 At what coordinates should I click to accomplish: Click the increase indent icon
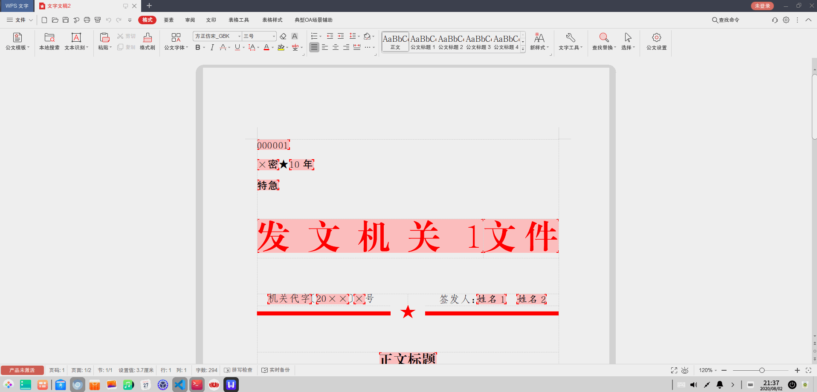point(341,36)
